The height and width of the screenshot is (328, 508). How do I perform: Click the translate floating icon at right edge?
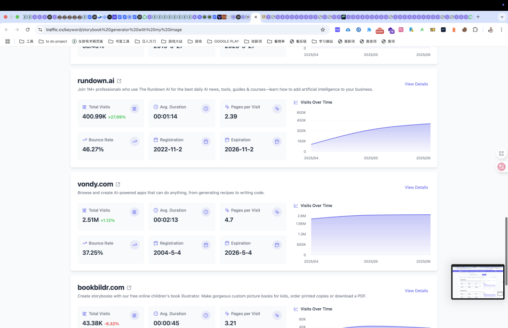501,167
